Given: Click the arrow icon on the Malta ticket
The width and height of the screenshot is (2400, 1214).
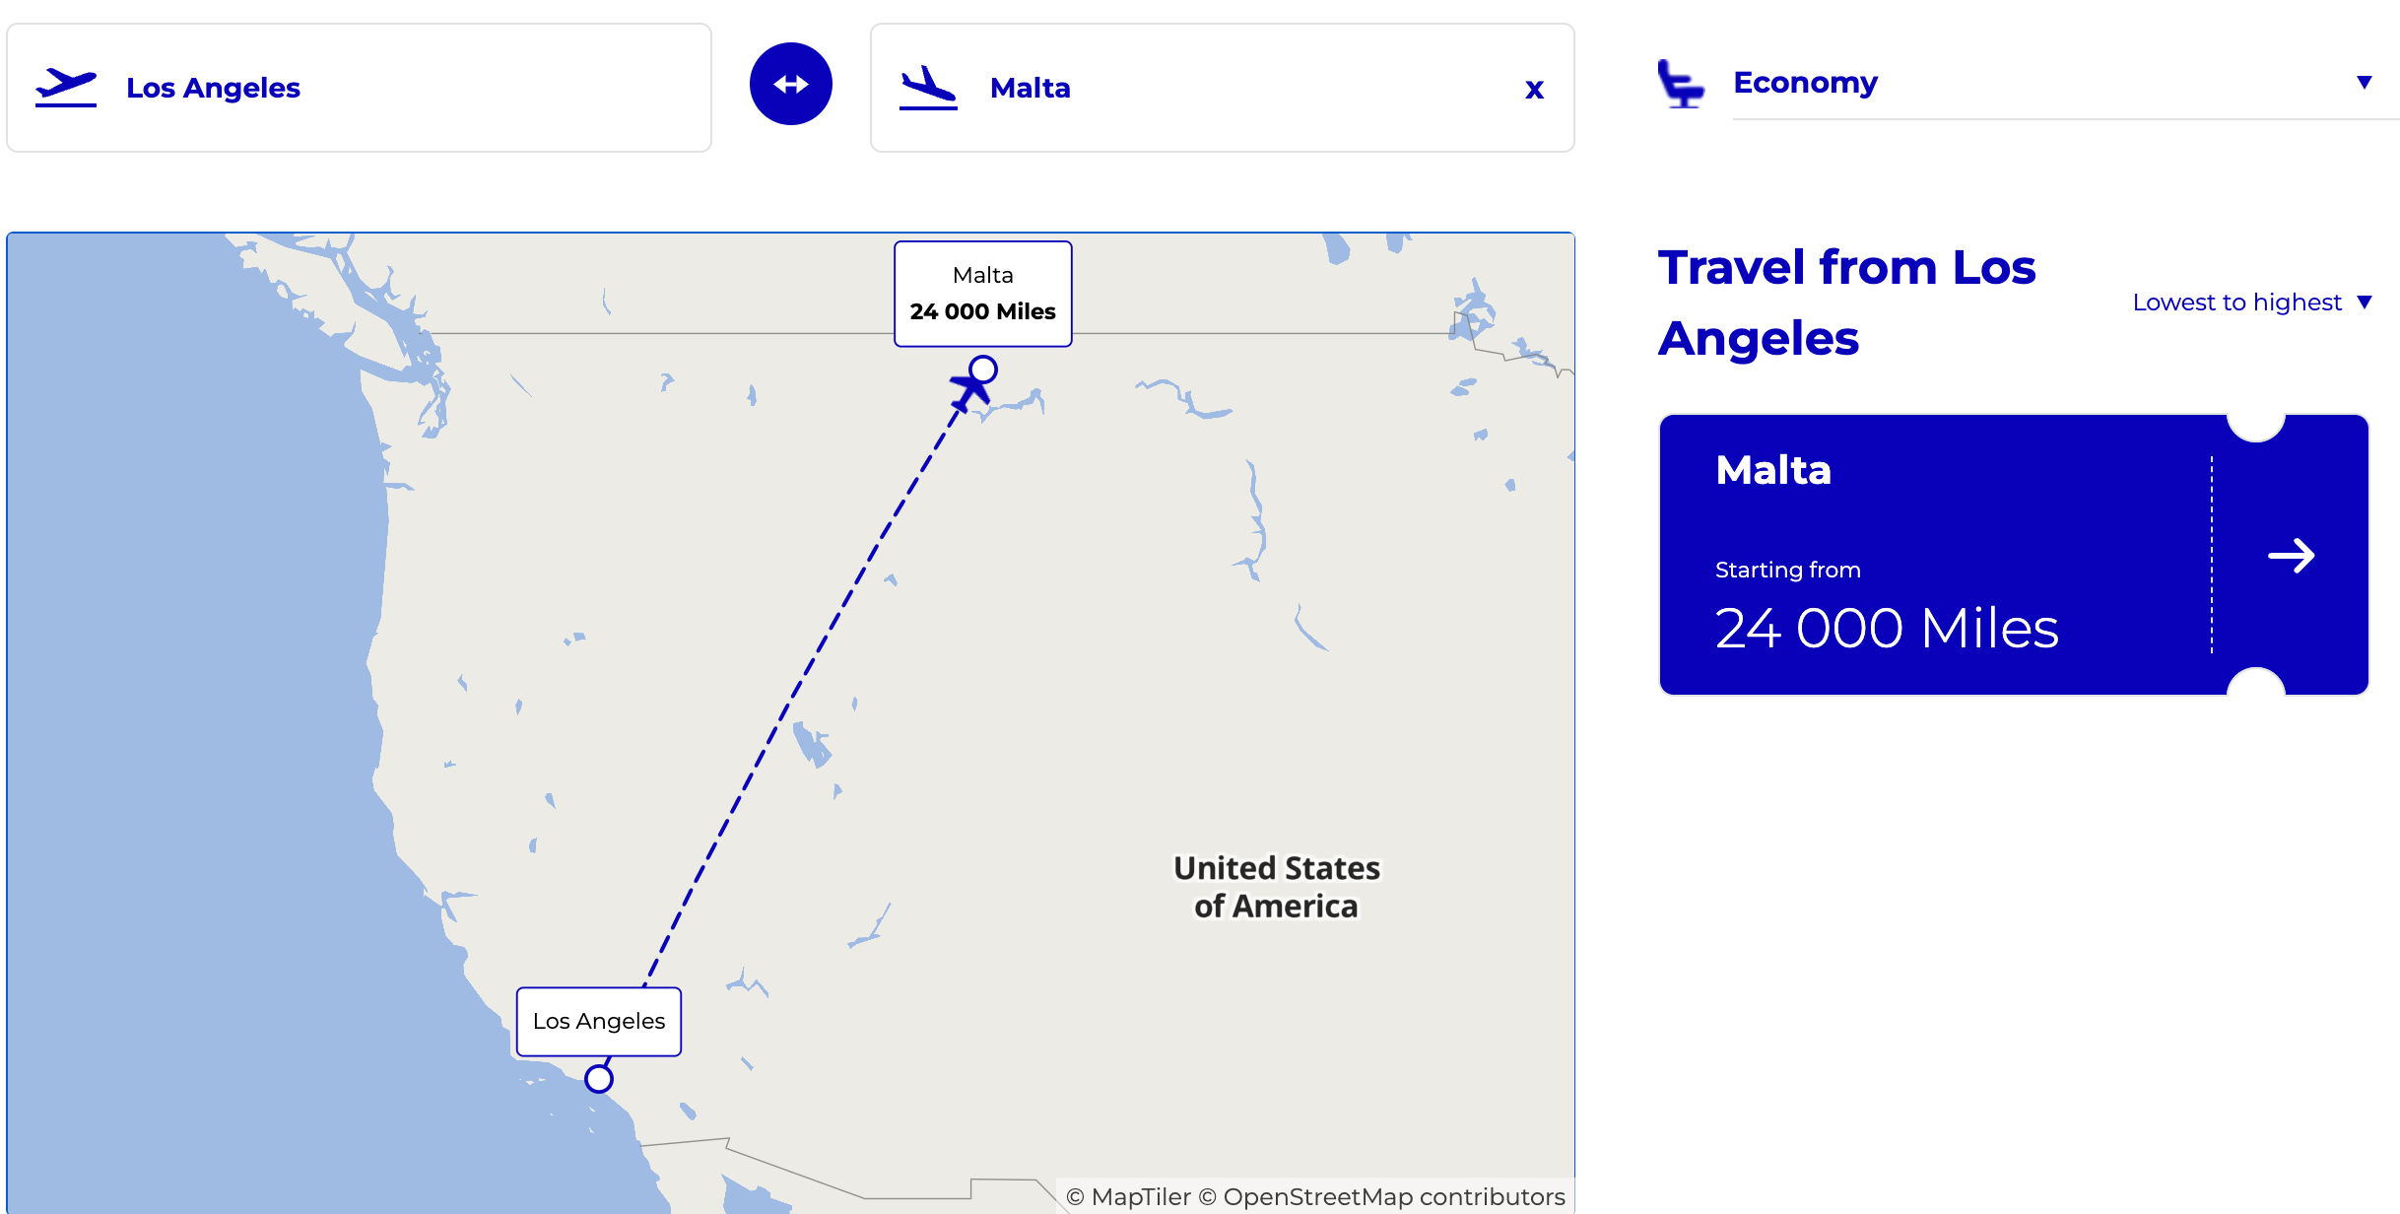Looking at the screenshot, I should pos(2293,555).
